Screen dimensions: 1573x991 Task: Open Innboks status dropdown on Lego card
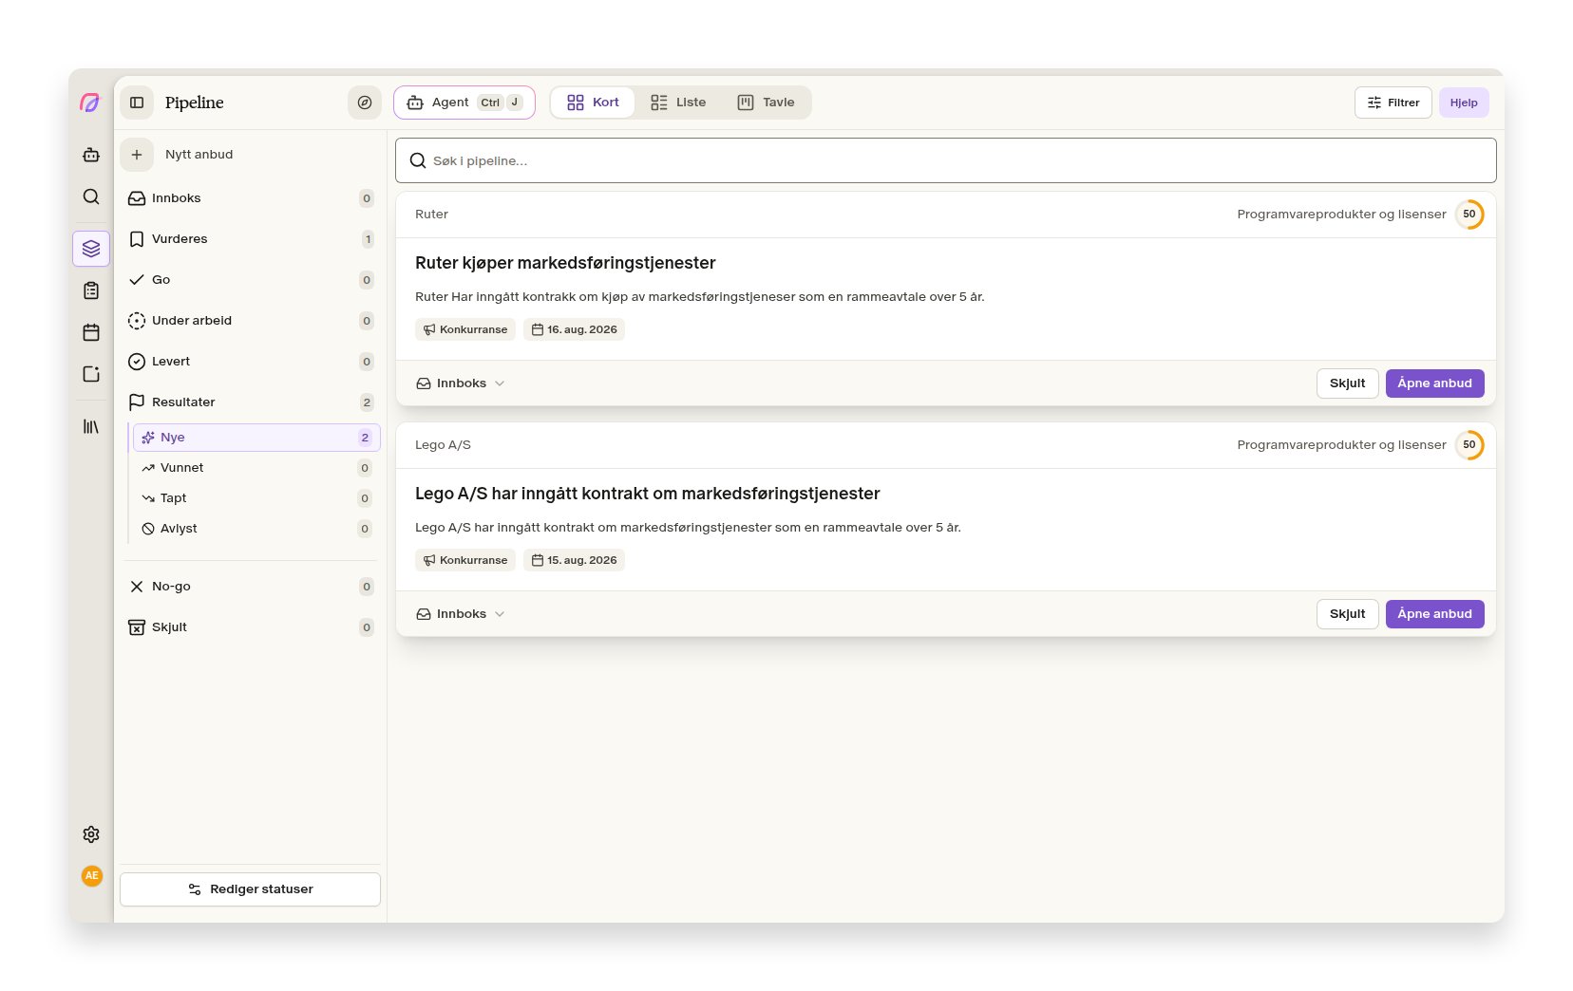coord(461,614)
